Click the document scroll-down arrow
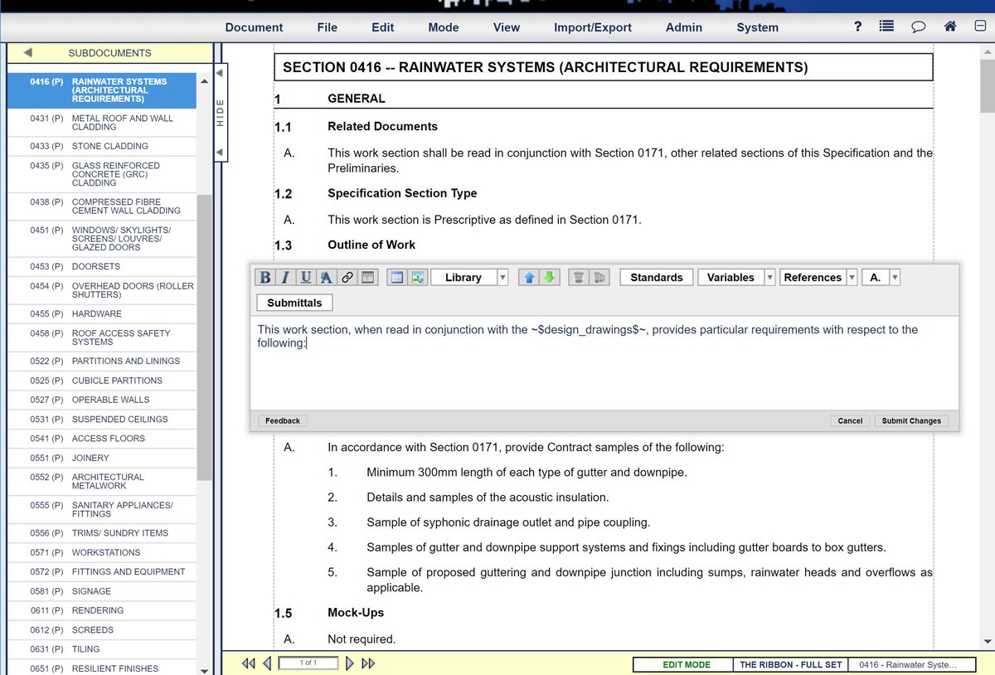This screenshot has height=675, width=995. (x=988, y=641)
